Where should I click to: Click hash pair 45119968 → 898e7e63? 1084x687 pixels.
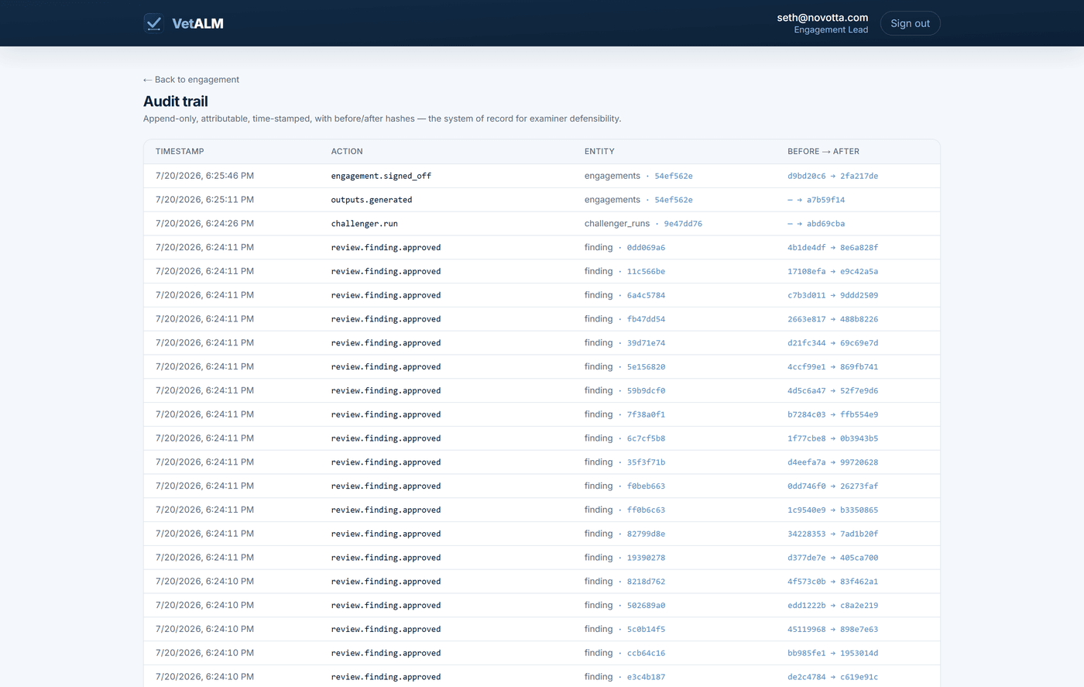tap(832, 630)
